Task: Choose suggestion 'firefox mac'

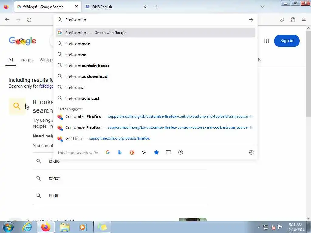Action: tap(155, 55)
